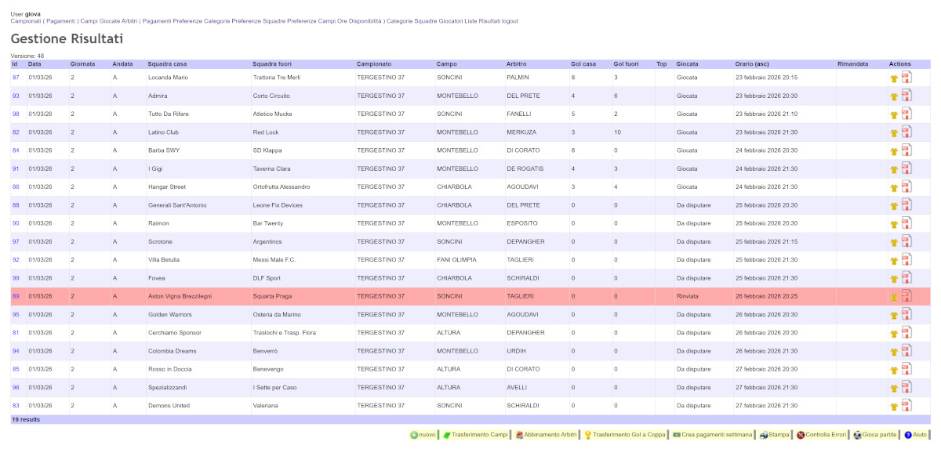941x474 pixels.
Task: Open Abbinamento Arbitri
Action: (545, 435)
